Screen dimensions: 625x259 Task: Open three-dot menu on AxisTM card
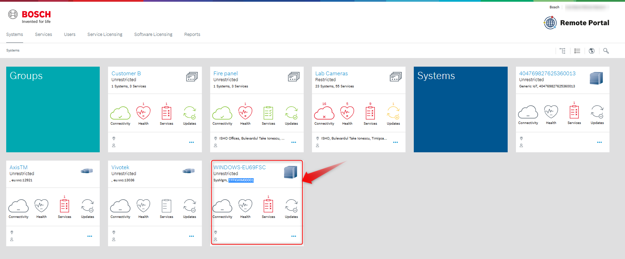(90, 236)
